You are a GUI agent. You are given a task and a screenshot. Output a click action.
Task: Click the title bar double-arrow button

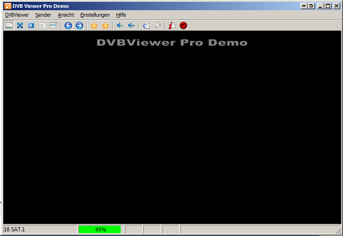pyautogui.click(x=304, y=6)
